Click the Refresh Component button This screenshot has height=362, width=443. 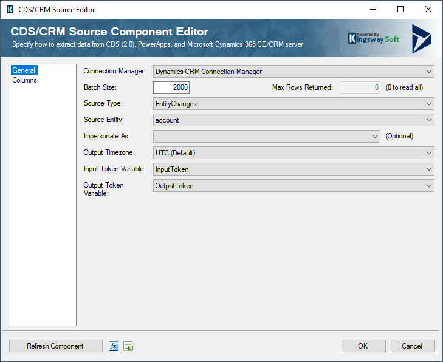(x=56, y=346)
